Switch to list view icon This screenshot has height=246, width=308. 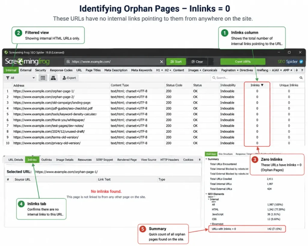tap(43, 78)
